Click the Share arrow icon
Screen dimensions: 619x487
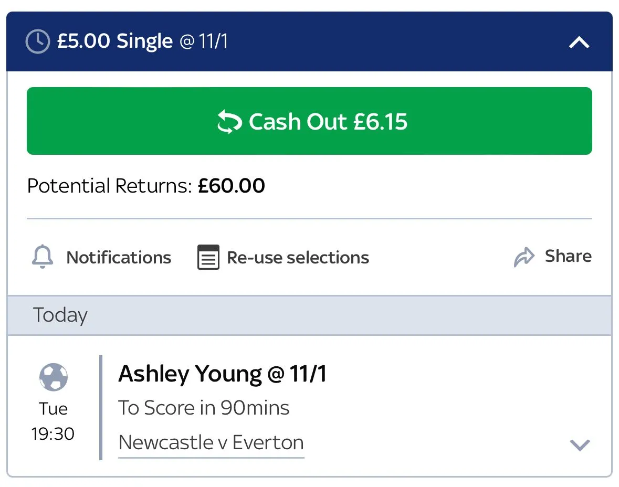pos(524,257)
